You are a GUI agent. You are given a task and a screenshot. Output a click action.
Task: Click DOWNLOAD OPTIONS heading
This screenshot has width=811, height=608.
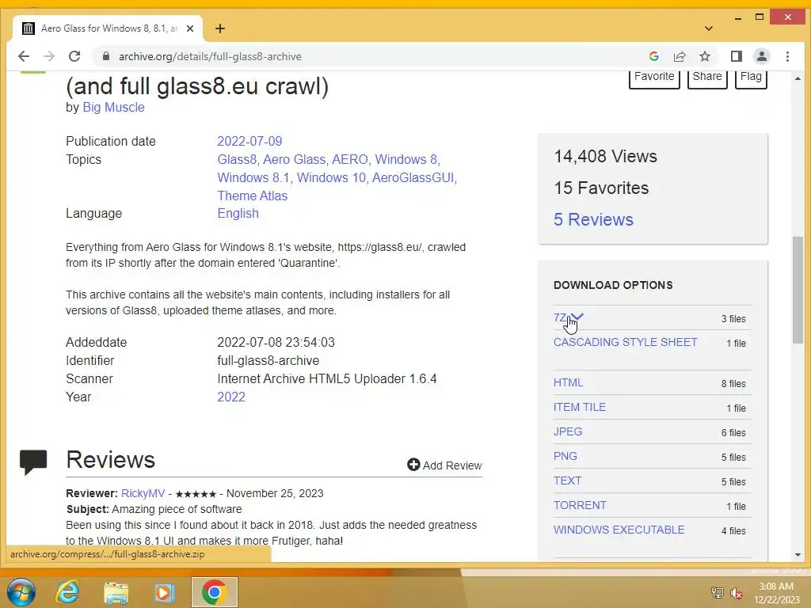coord(613,285)
